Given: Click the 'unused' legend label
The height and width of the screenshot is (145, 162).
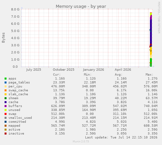Looking at the screenshot, I should click(x=14, y=110).
